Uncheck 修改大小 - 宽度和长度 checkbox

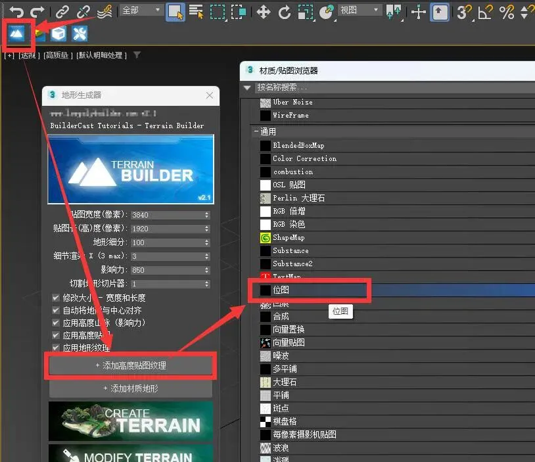pos(56,298)
